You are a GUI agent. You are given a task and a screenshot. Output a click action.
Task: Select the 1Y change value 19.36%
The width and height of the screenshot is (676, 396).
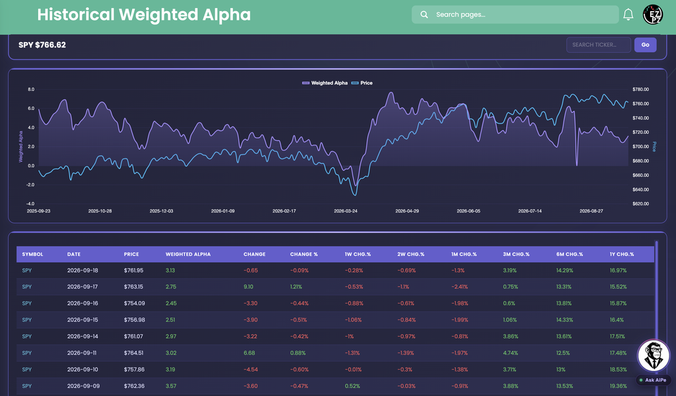(x=618, y=386)
